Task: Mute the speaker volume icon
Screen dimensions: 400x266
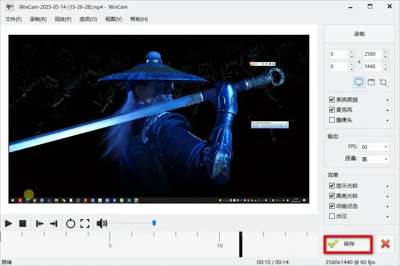Action: coord(102,224)
